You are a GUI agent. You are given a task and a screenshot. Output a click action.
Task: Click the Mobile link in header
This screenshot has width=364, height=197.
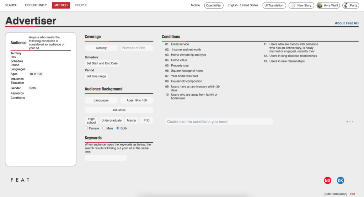pyautogui.click(x=195, y=5)
